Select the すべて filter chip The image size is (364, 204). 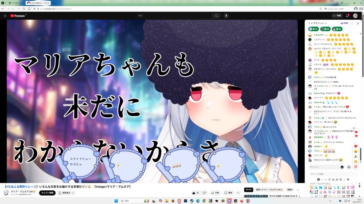pos(248,190)
